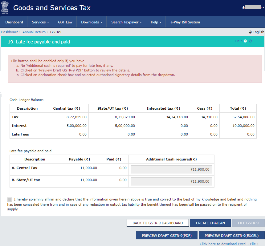
Task: Open the user account dropdown arrow
Action: 263,7
